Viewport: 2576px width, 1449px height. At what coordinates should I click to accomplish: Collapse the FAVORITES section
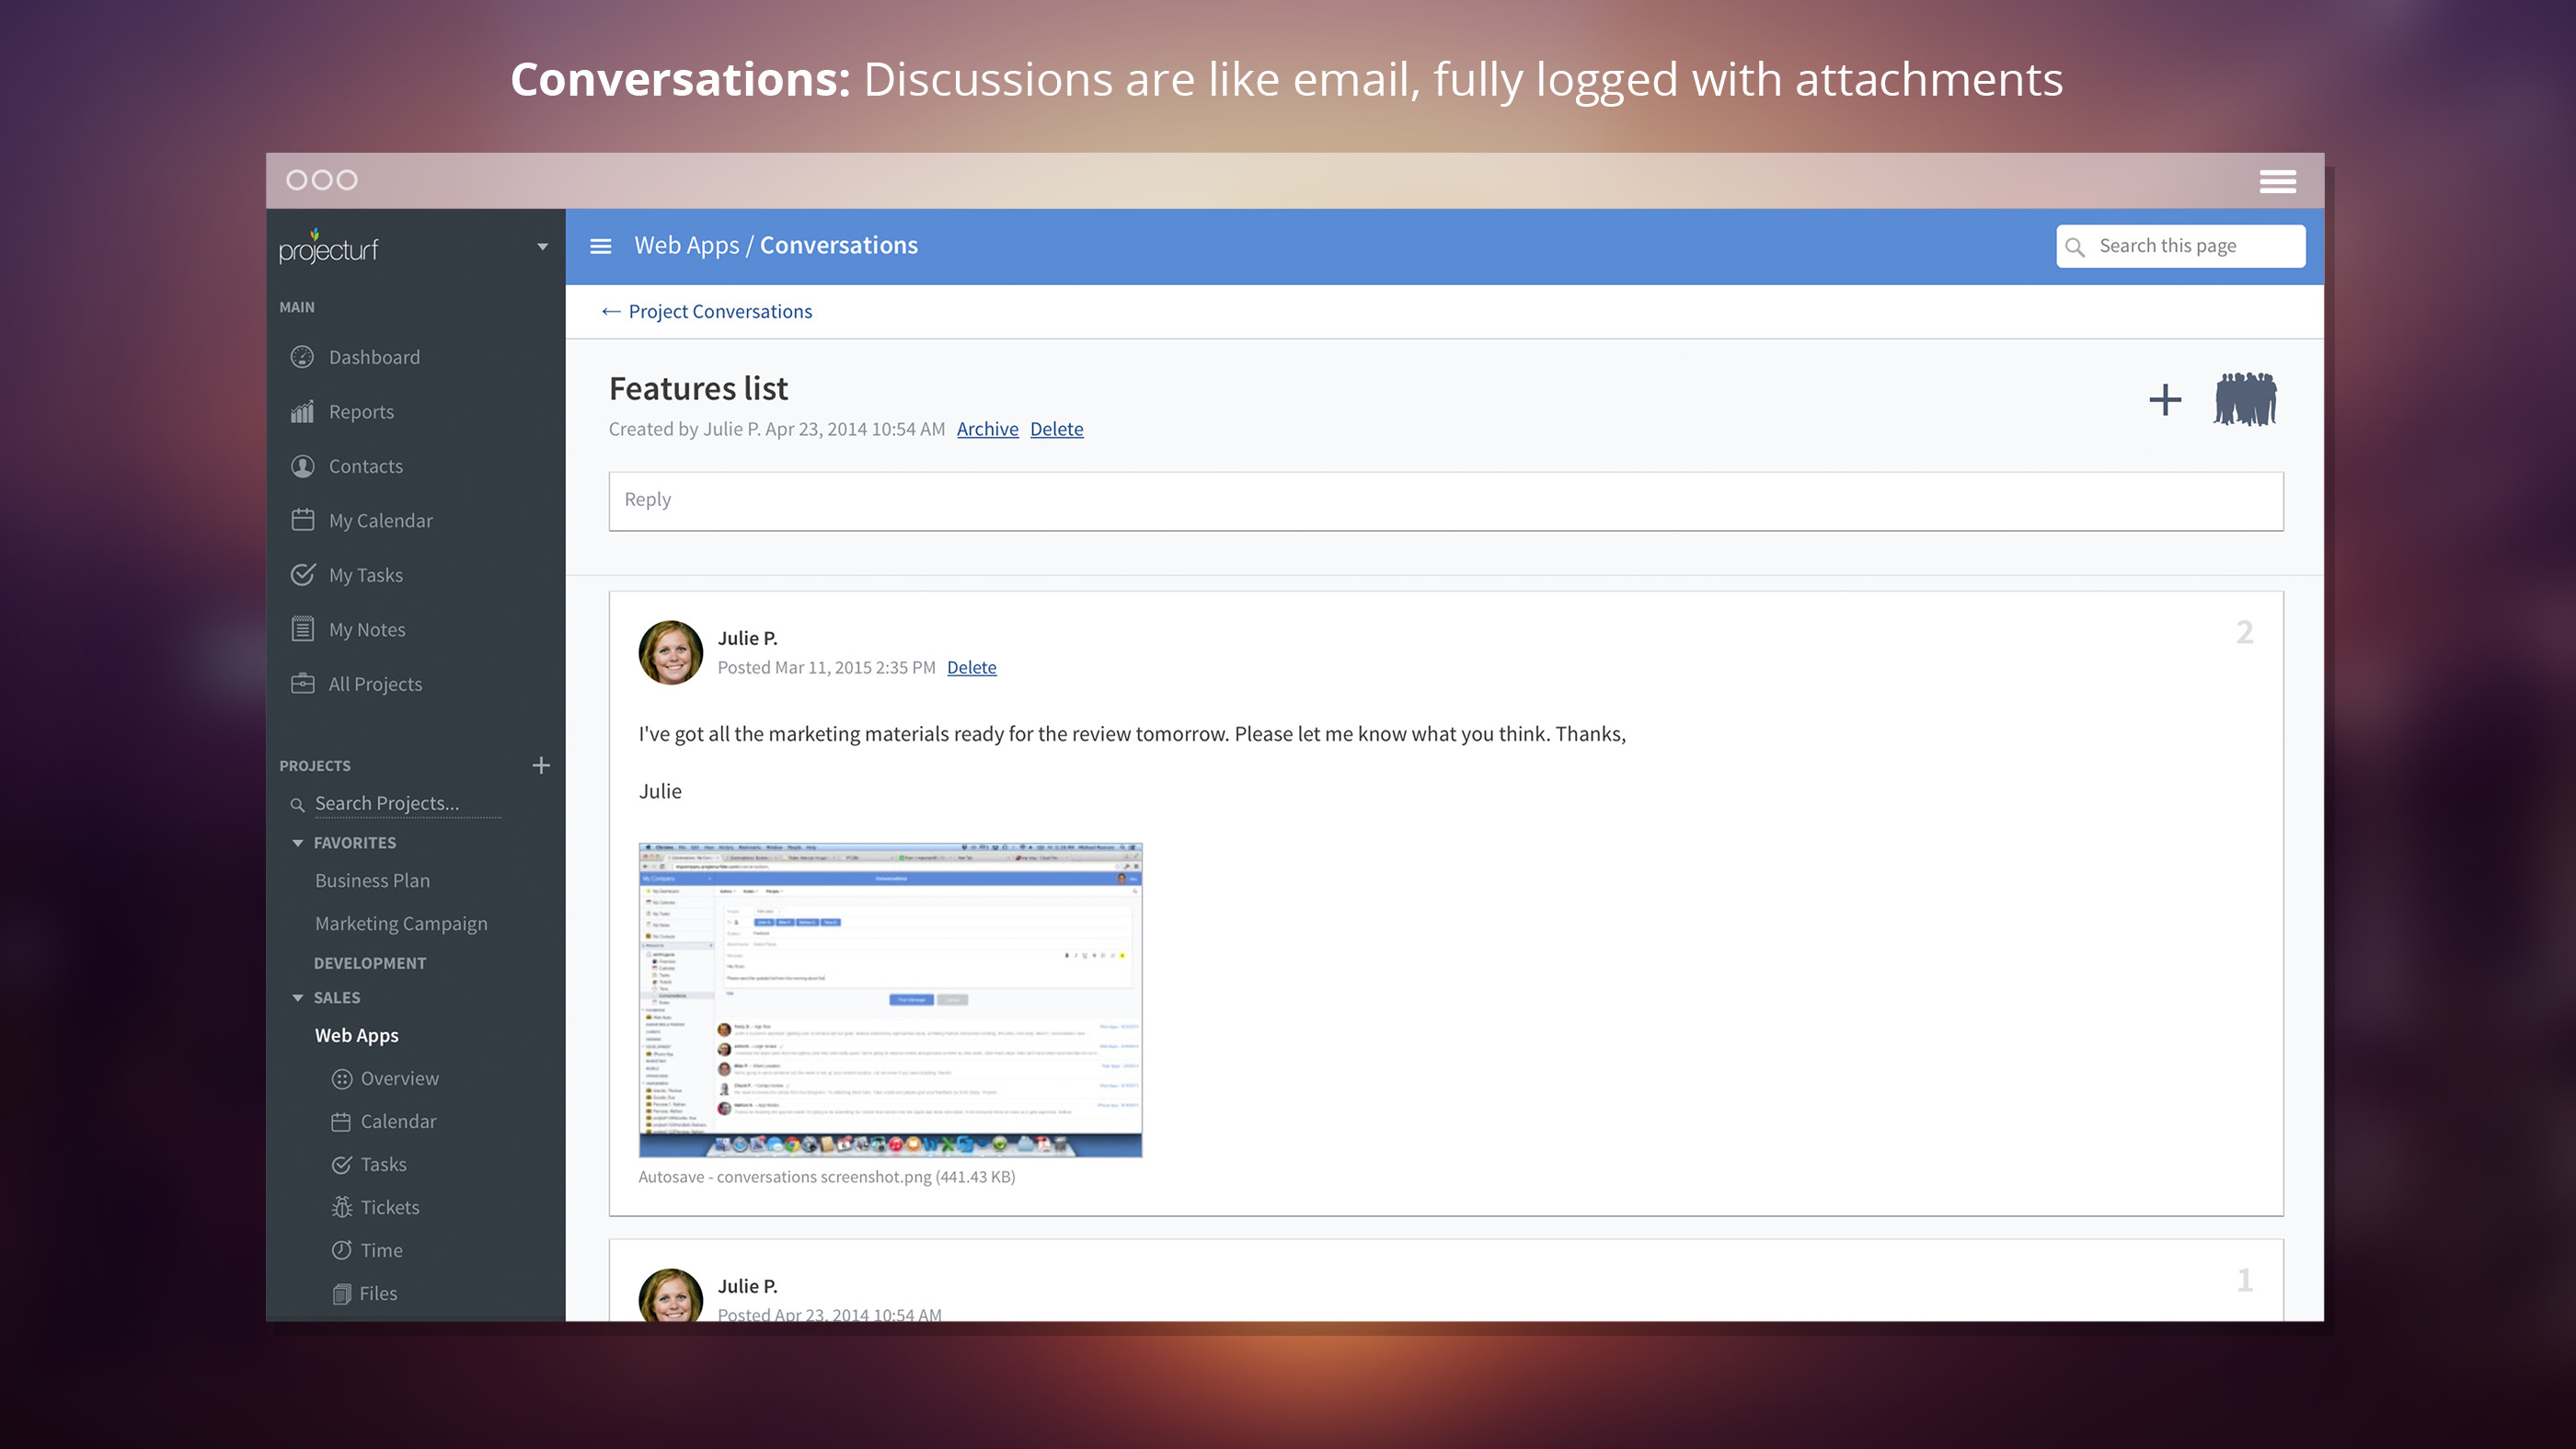(298, 843)
